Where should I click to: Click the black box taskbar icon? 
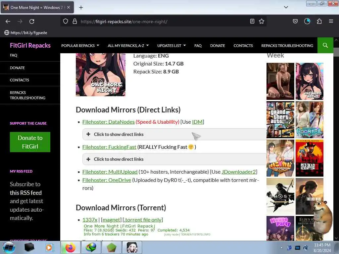[x=29, y=247]
